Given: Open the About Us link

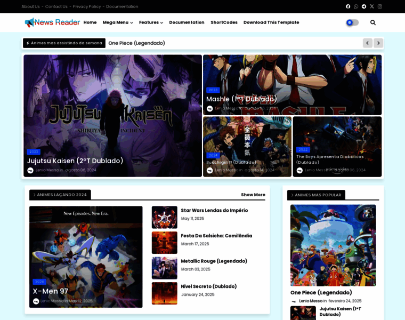Looking at the screenshot, I should tap(30, 6).
